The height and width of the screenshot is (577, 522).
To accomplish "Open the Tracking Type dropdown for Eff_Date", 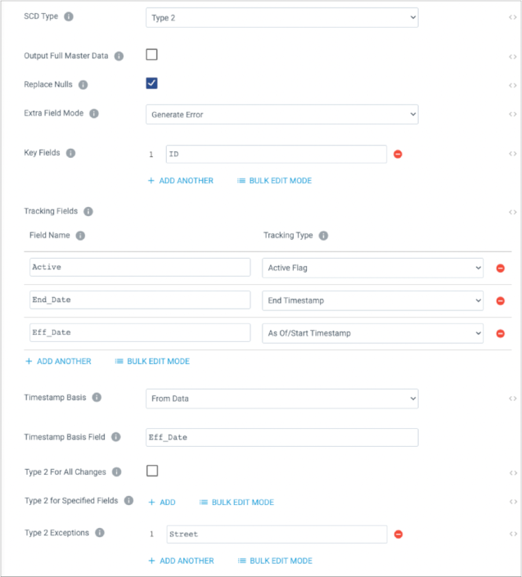I will coord(372,333).
